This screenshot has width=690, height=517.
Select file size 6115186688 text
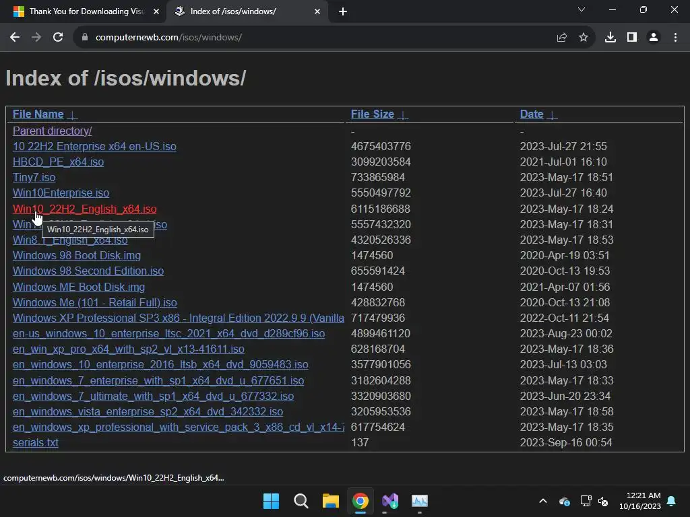click(380, 209)
